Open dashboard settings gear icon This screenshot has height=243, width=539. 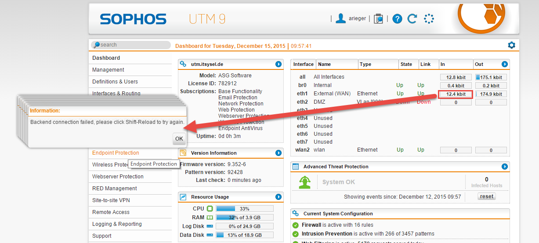511,45
